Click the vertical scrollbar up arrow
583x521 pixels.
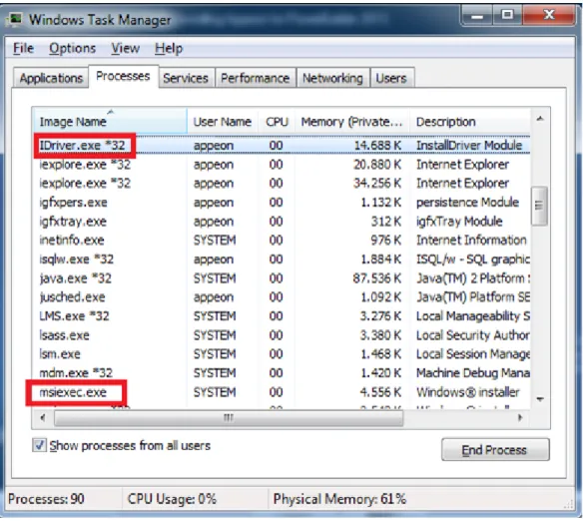tap(540, 119)
